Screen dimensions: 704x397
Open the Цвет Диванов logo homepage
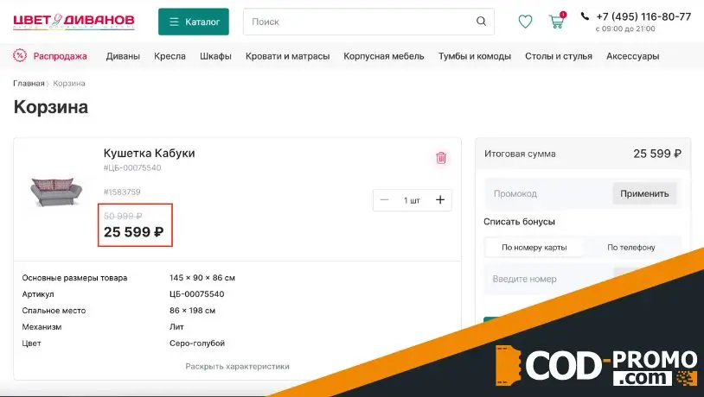coord(74,21)
